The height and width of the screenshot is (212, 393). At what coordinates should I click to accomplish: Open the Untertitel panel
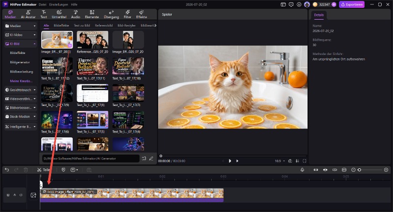59,14
